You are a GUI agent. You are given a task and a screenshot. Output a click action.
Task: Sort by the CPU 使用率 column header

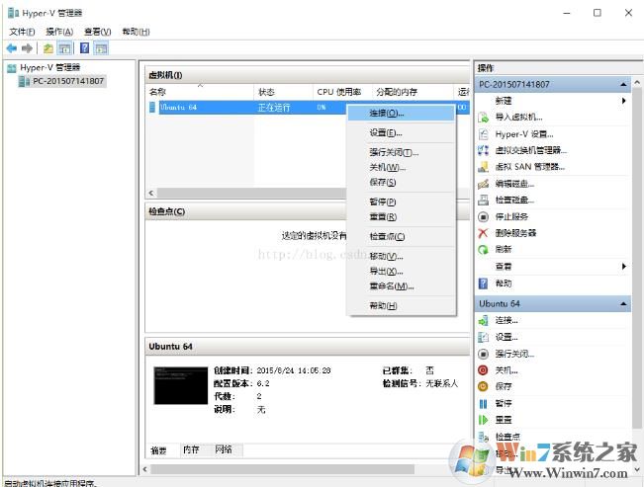[x=342, y=92]
